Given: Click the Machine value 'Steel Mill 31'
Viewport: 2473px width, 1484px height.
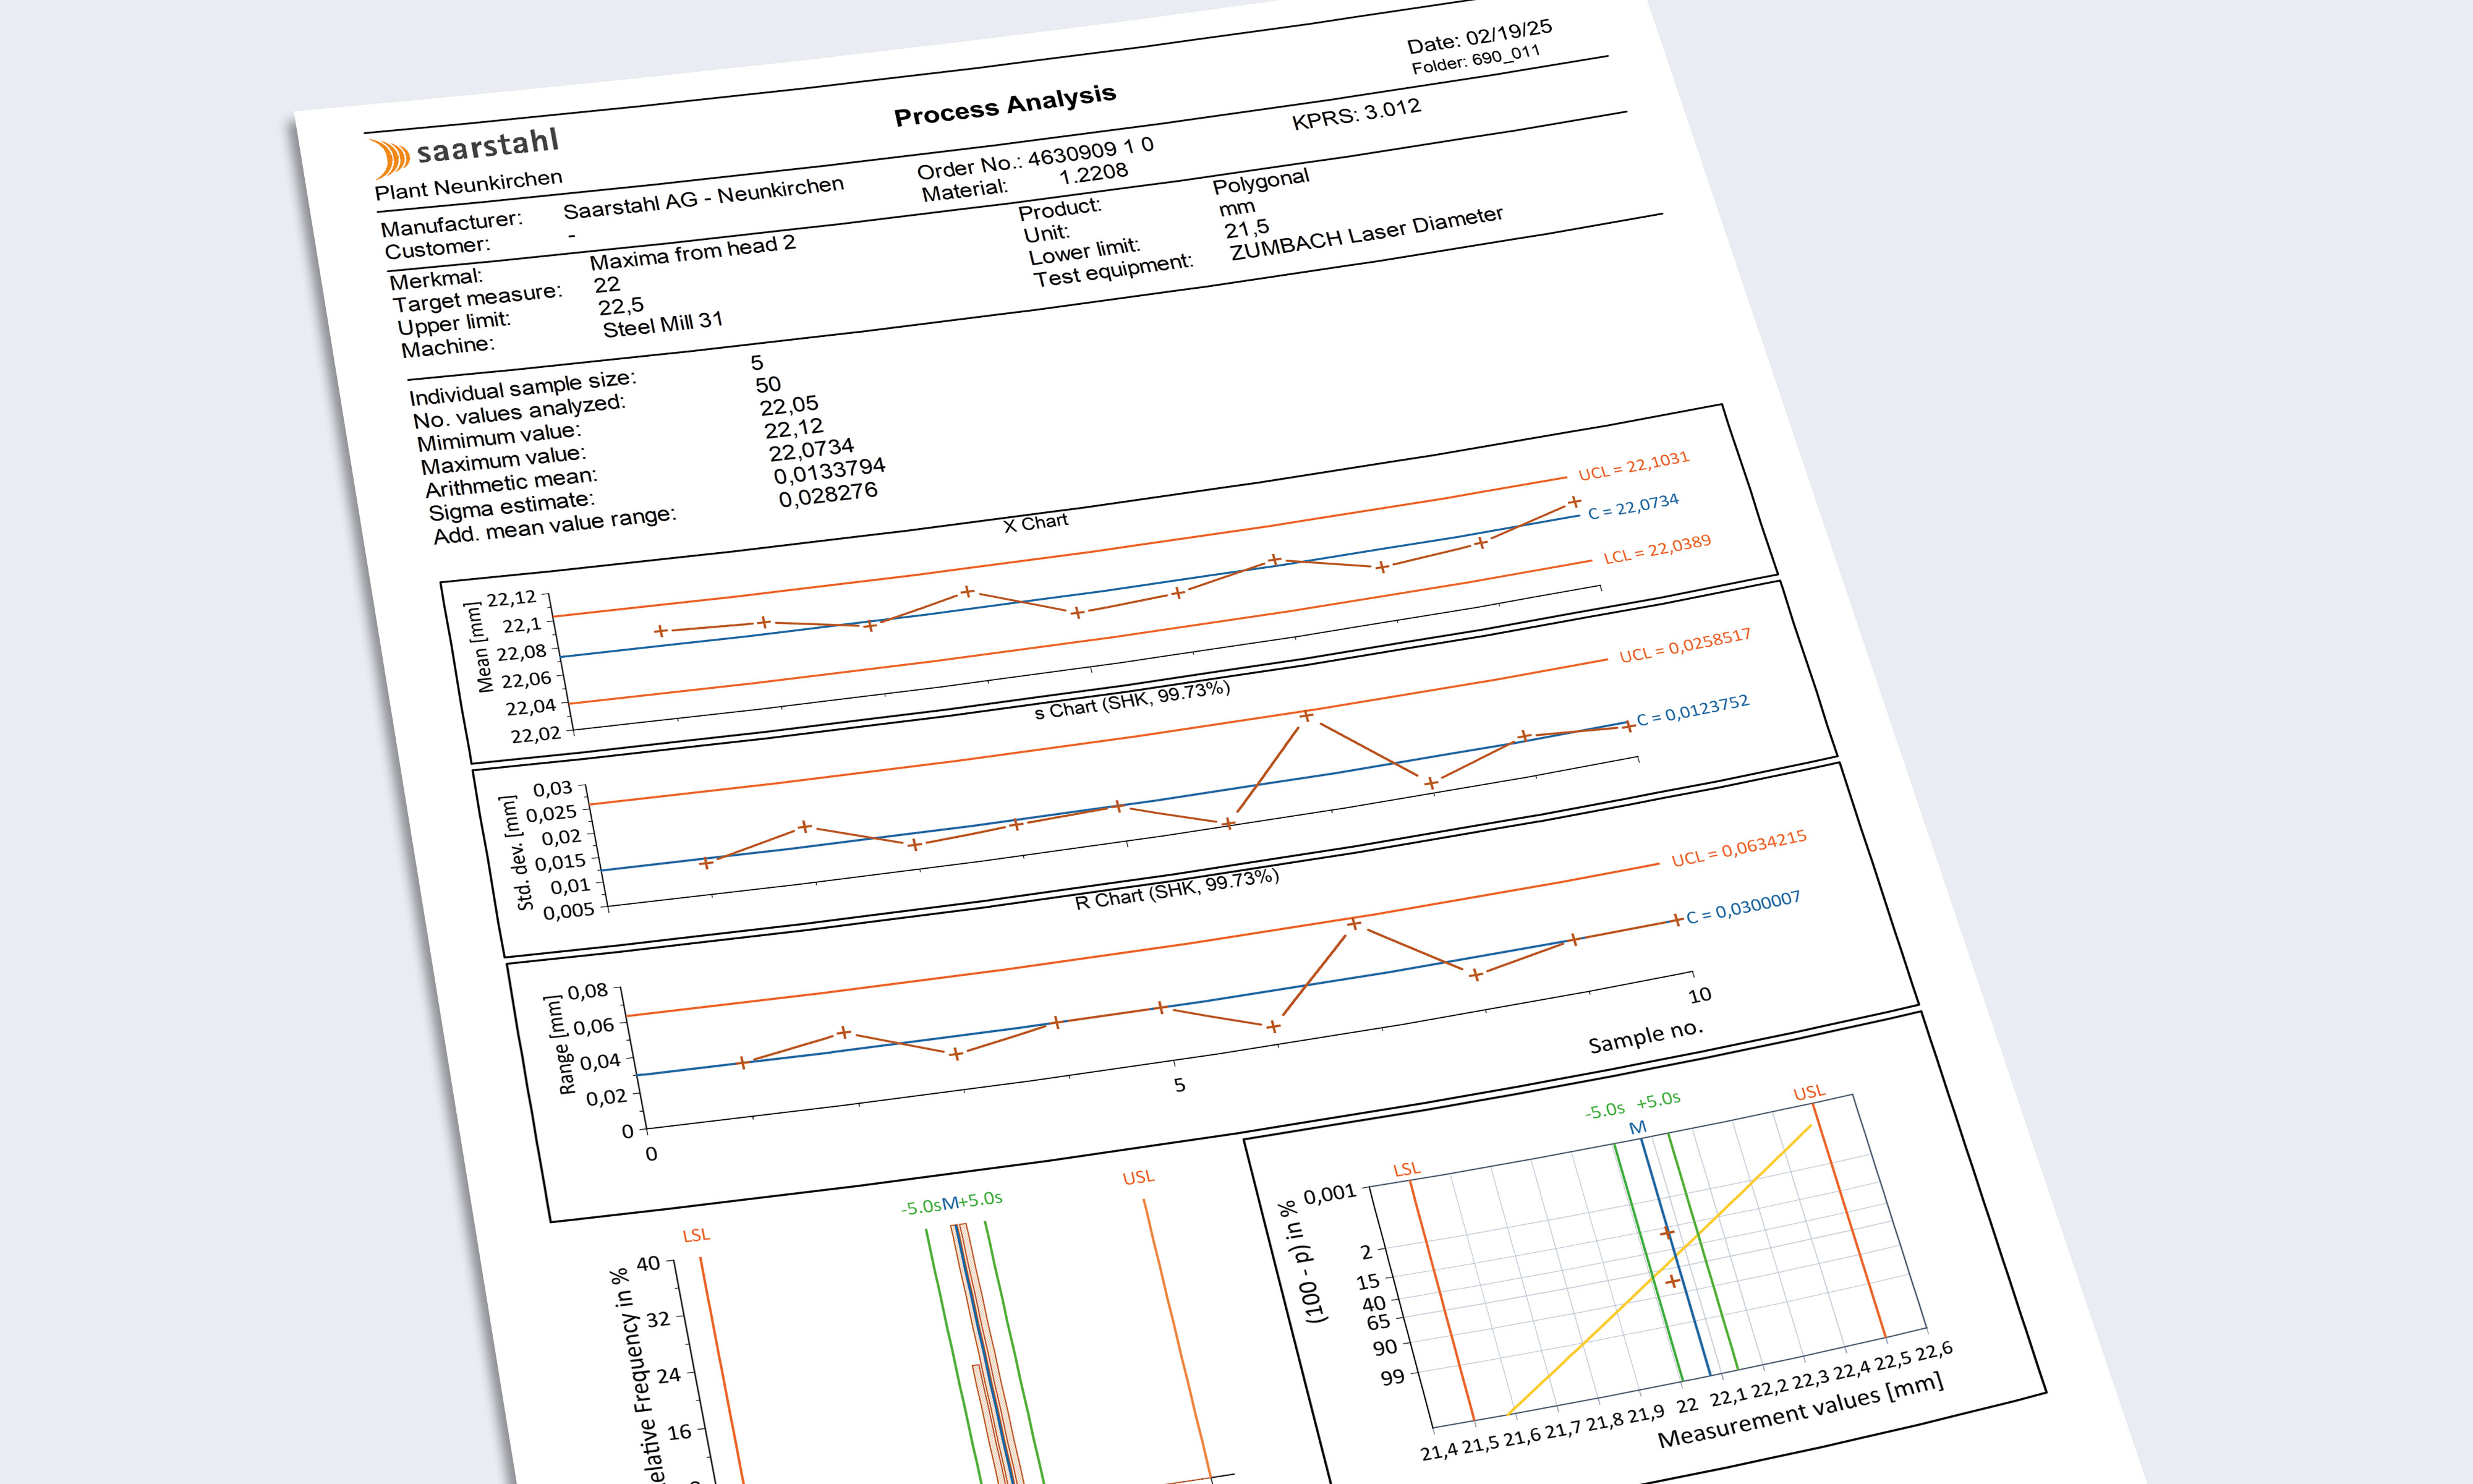Looking at the screenshot, I should tap(663, 325).
